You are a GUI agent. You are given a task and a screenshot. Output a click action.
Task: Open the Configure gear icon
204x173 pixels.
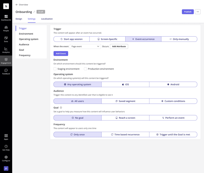pos(6,157)
